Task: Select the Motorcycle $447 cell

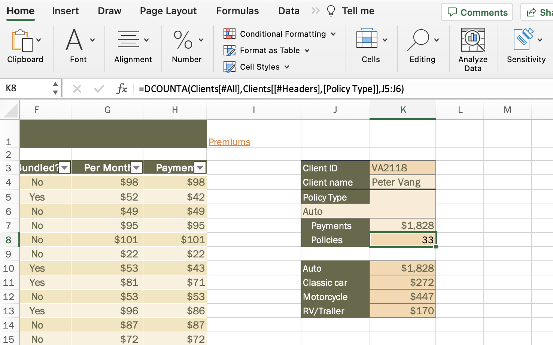Action: pyautogui.click(x=403, y=297)
